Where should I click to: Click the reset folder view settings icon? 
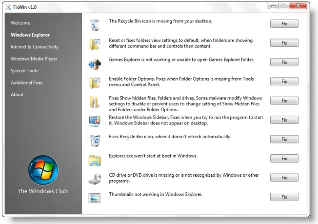[x=95, y=44]
